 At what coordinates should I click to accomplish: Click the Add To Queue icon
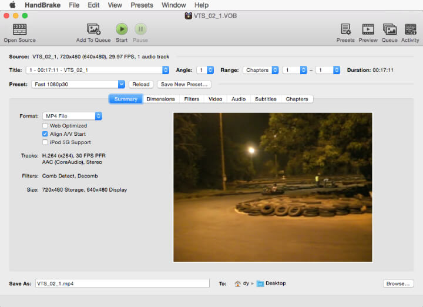(93, 29)
